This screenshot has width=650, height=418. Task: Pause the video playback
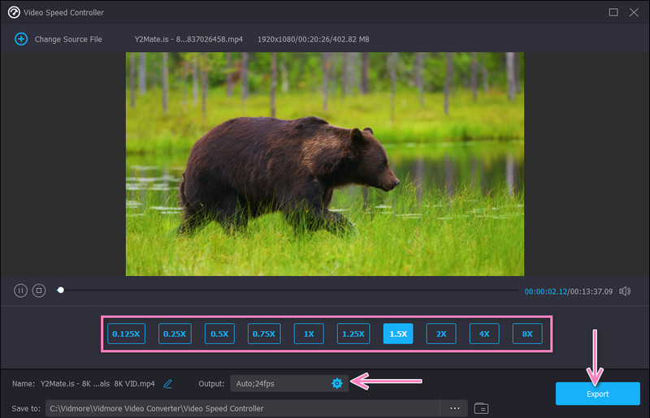[20, 291]
